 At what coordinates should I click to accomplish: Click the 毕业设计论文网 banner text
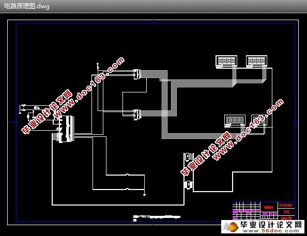tap(271, 225)
